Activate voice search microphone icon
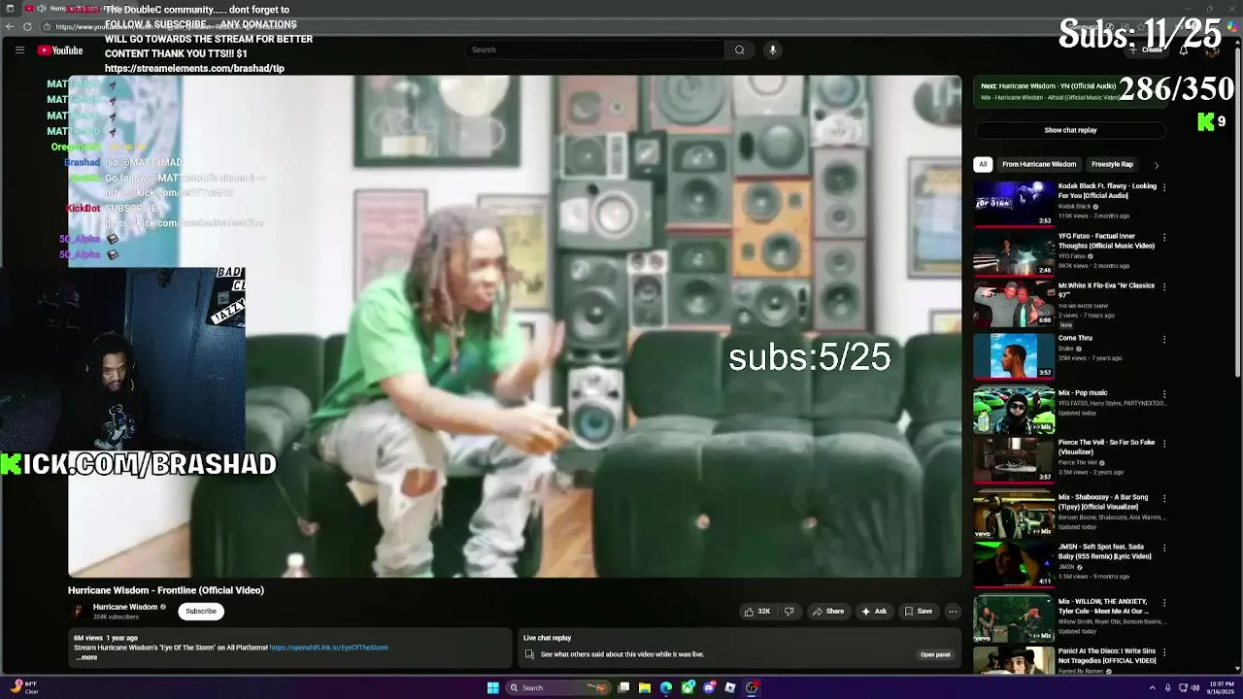The width and height of the screenshot is (1243, 699). [x=773, y=50]
